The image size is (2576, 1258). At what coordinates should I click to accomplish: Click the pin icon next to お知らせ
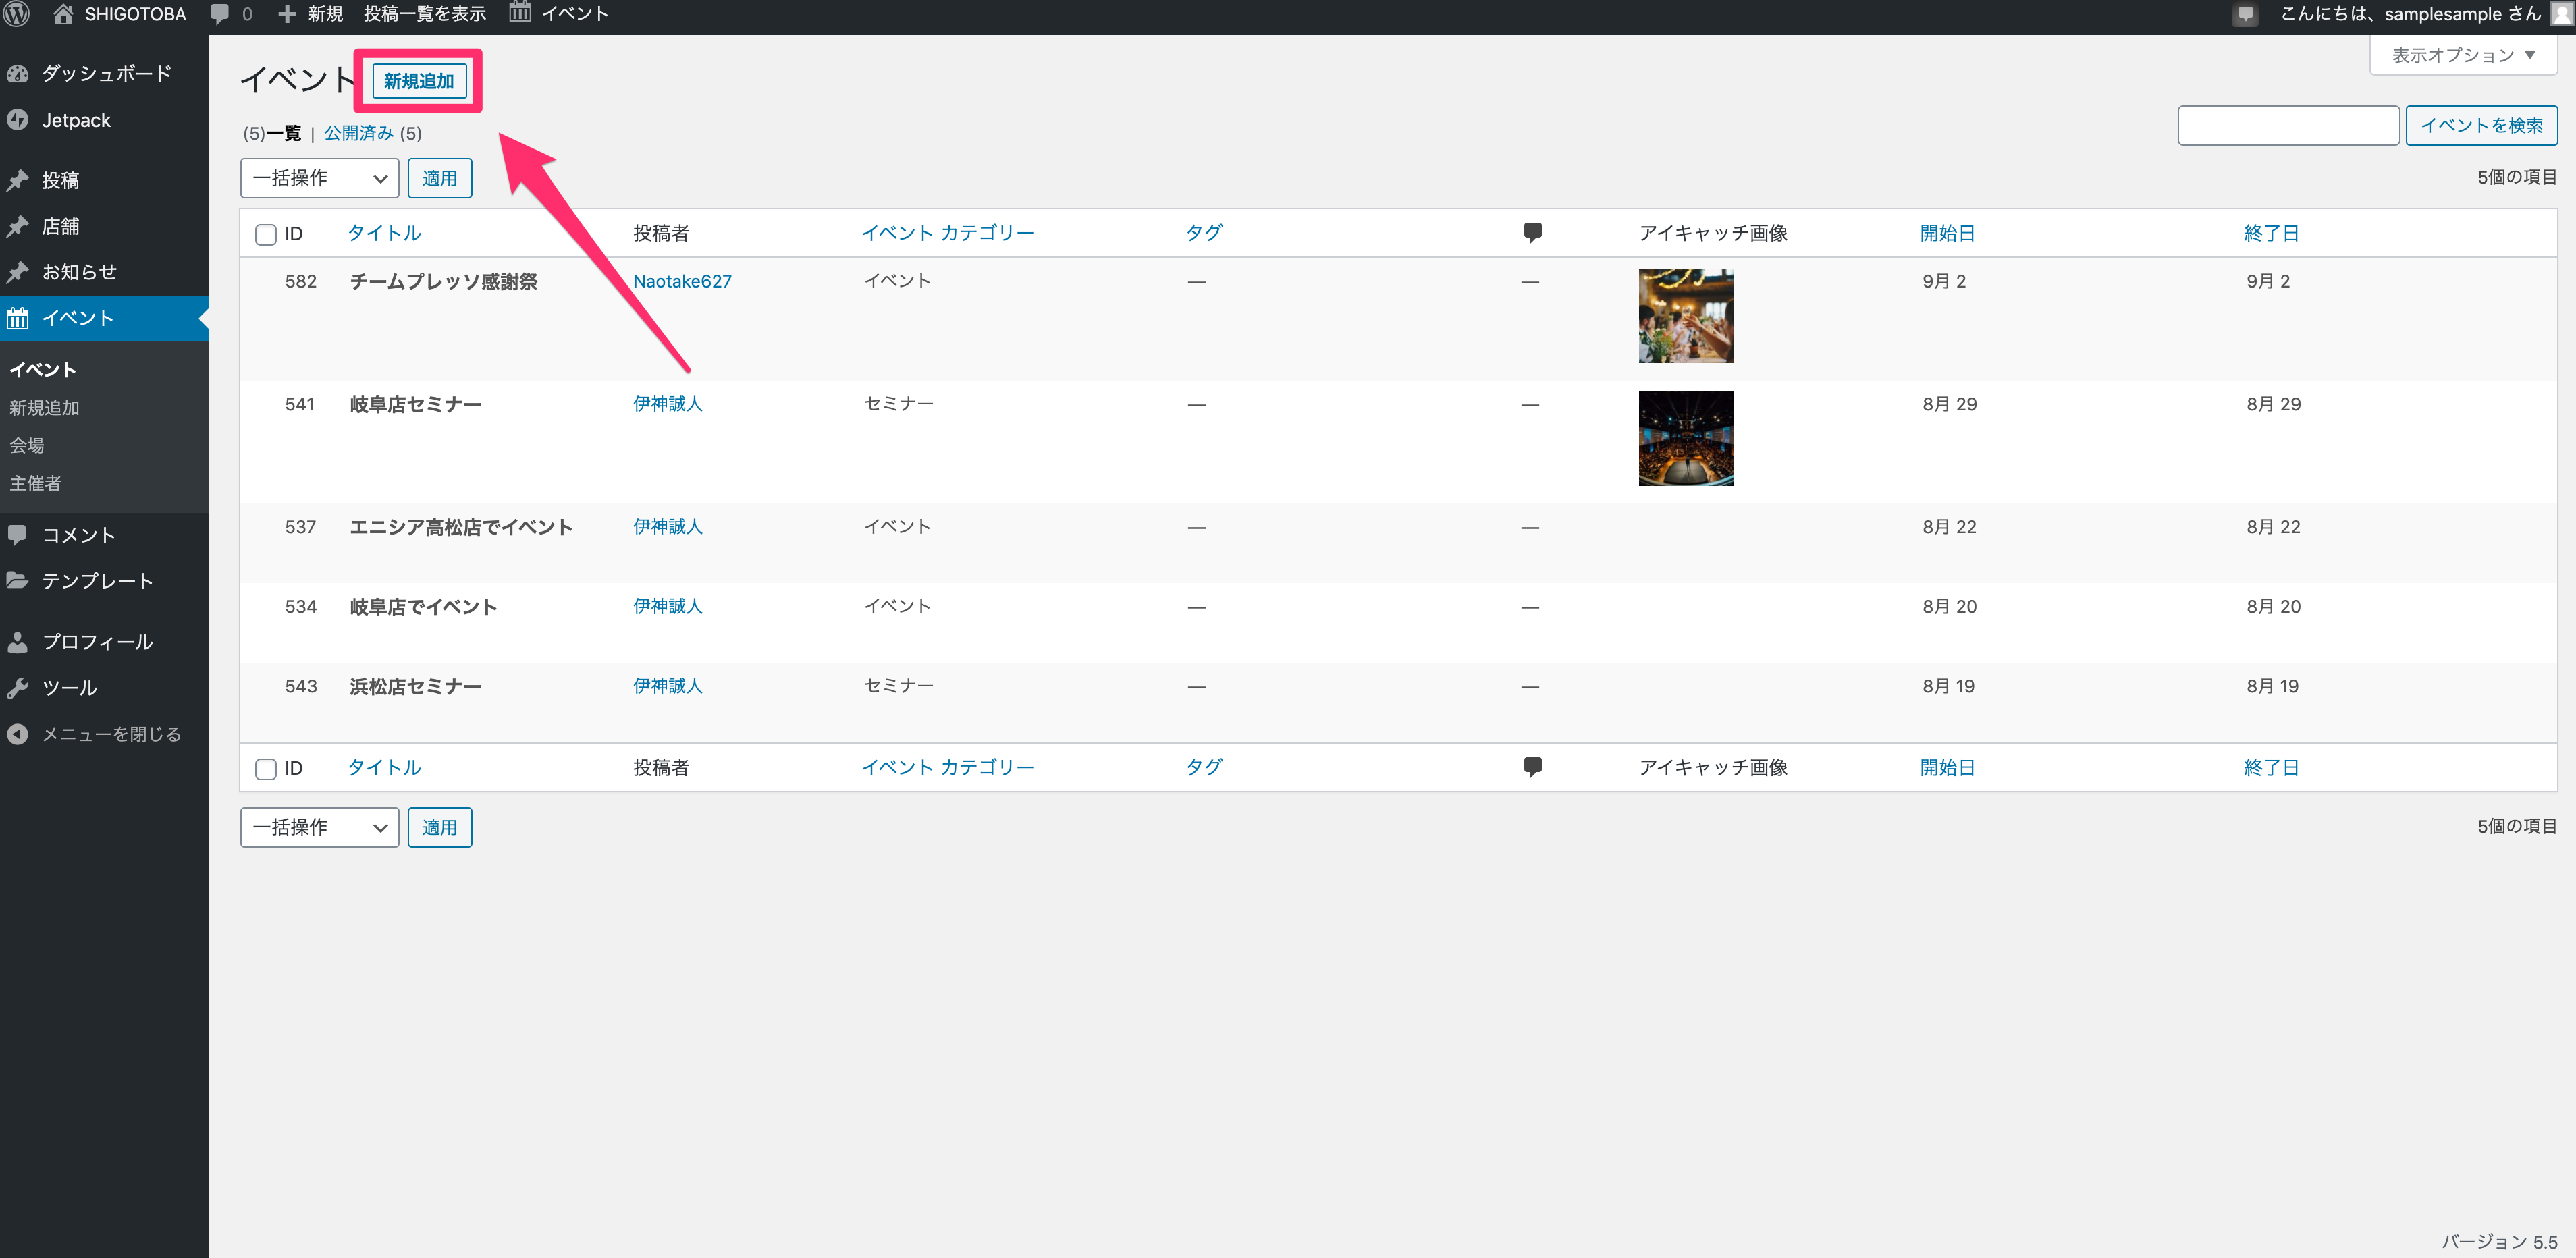[18, 272]
